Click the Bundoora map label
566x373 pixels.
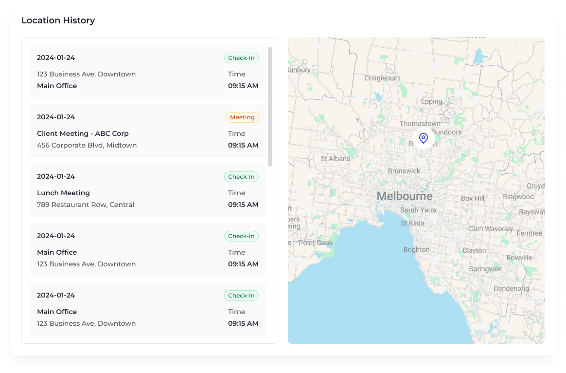pyautogui.click(x=447, y=132)
